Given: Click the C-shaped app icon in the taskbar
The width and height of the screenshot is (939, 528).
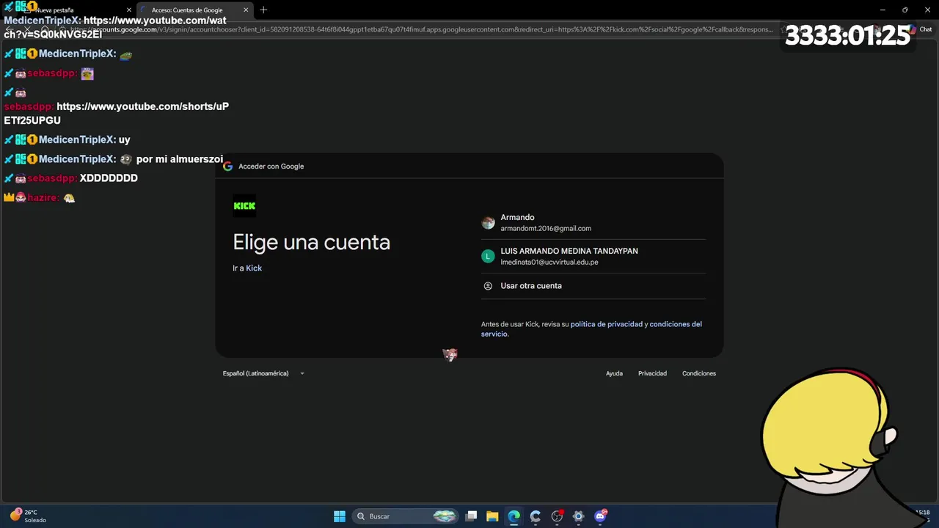Looking at the screenshot, I should pyautogui.click(x=536, y=516).
